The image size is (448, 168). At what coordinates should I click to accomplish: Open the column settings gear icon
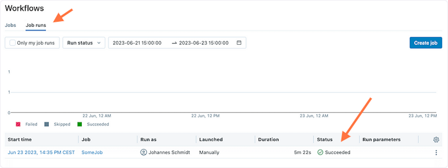click(x=436, y=140)
